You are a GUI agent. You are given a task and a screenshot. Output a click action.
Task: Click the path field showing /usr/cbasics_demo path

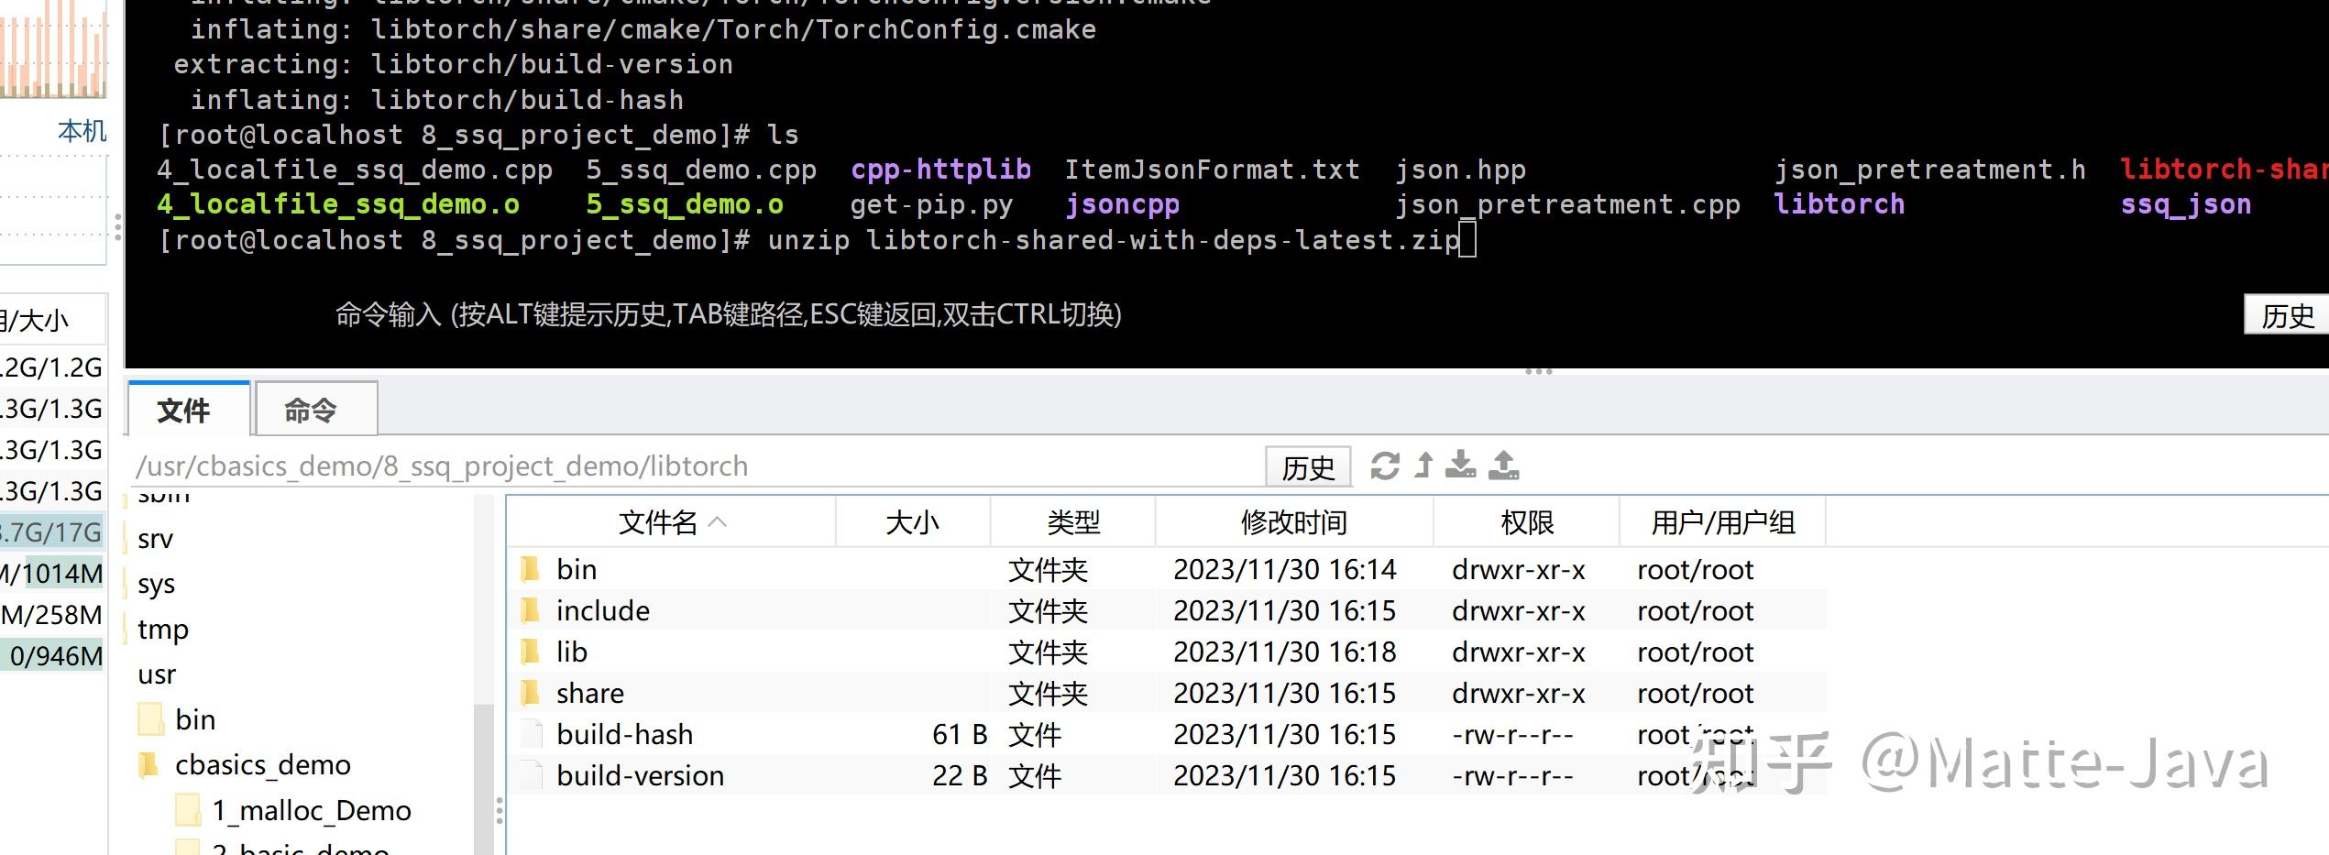697,466
